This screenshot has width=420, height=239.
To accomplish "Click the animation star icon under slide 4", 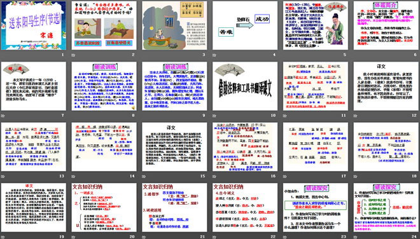I will (x=214, y=55).
